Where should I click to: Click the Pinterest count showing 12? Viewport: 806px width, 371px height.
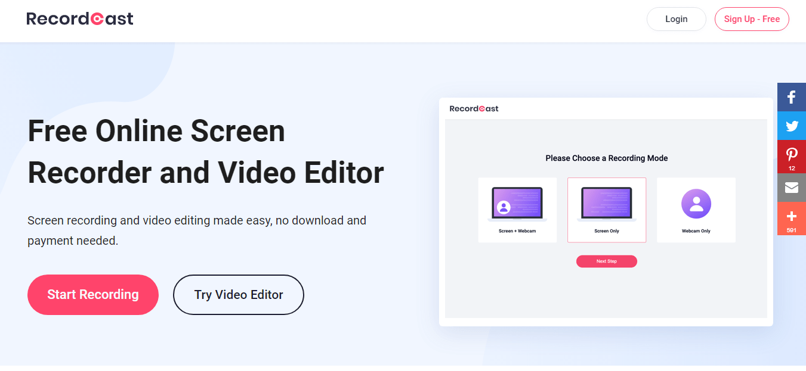[791, 169]
